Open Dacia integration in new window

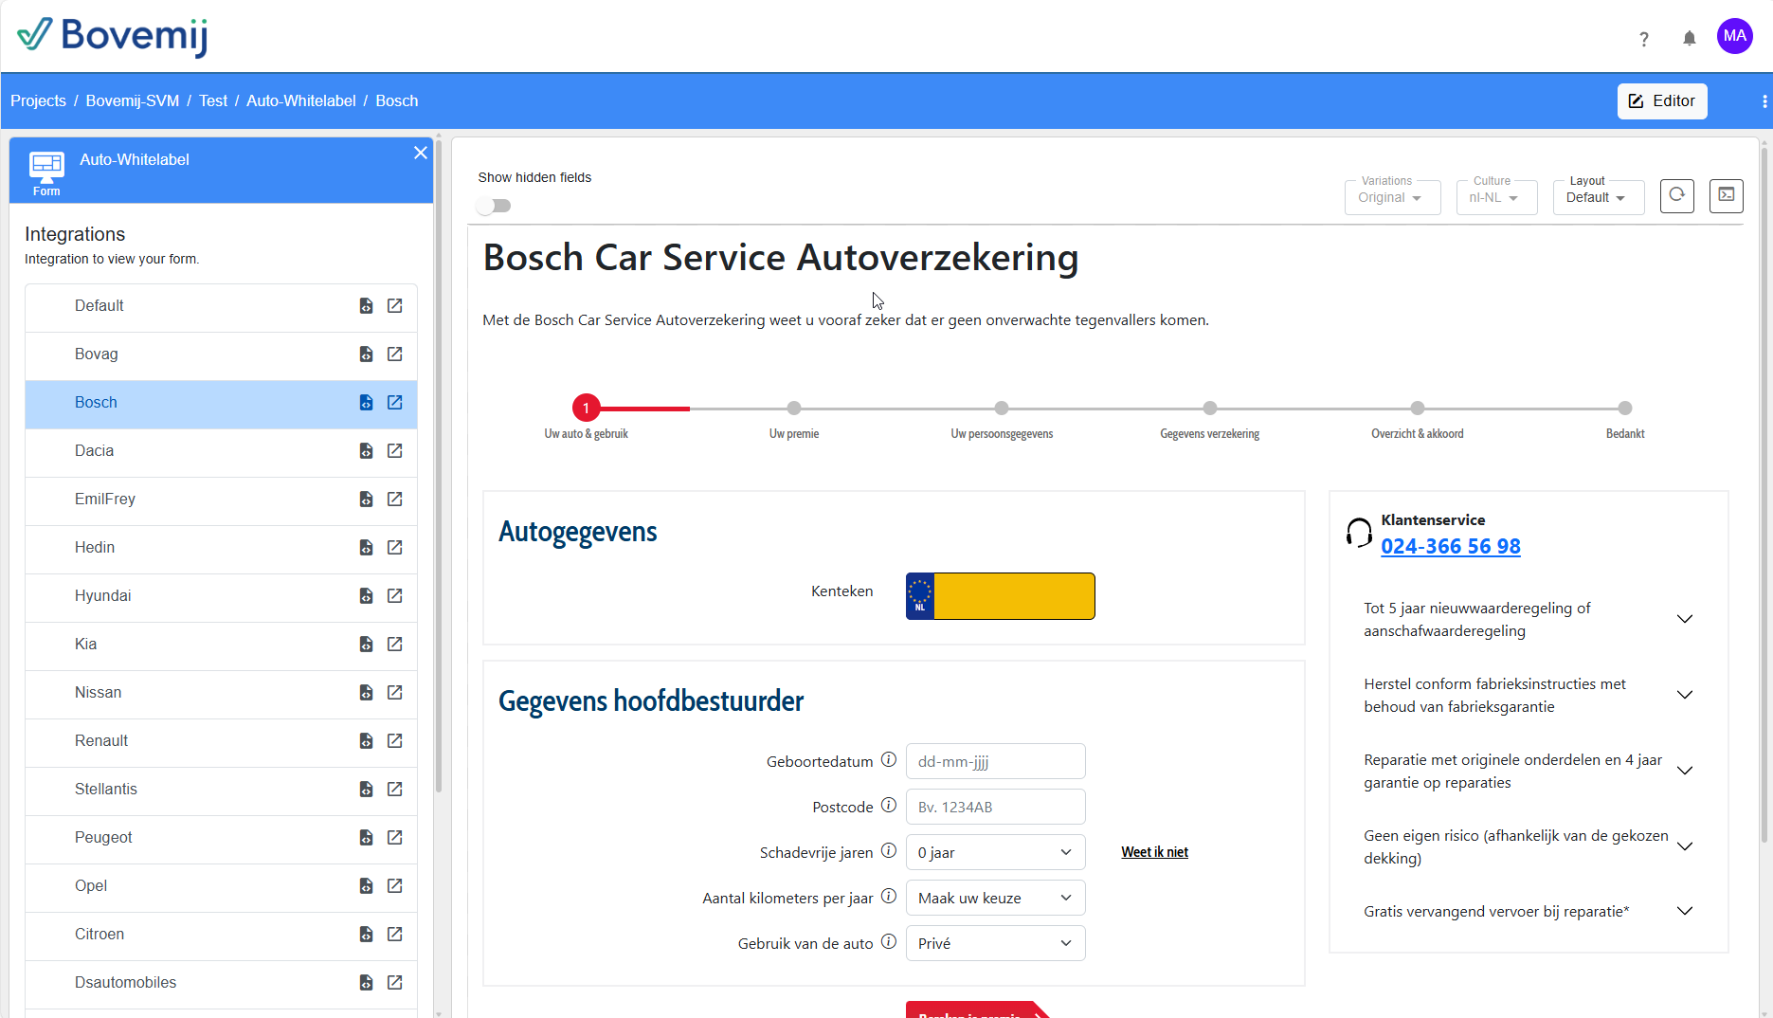(x=395, y=450)
